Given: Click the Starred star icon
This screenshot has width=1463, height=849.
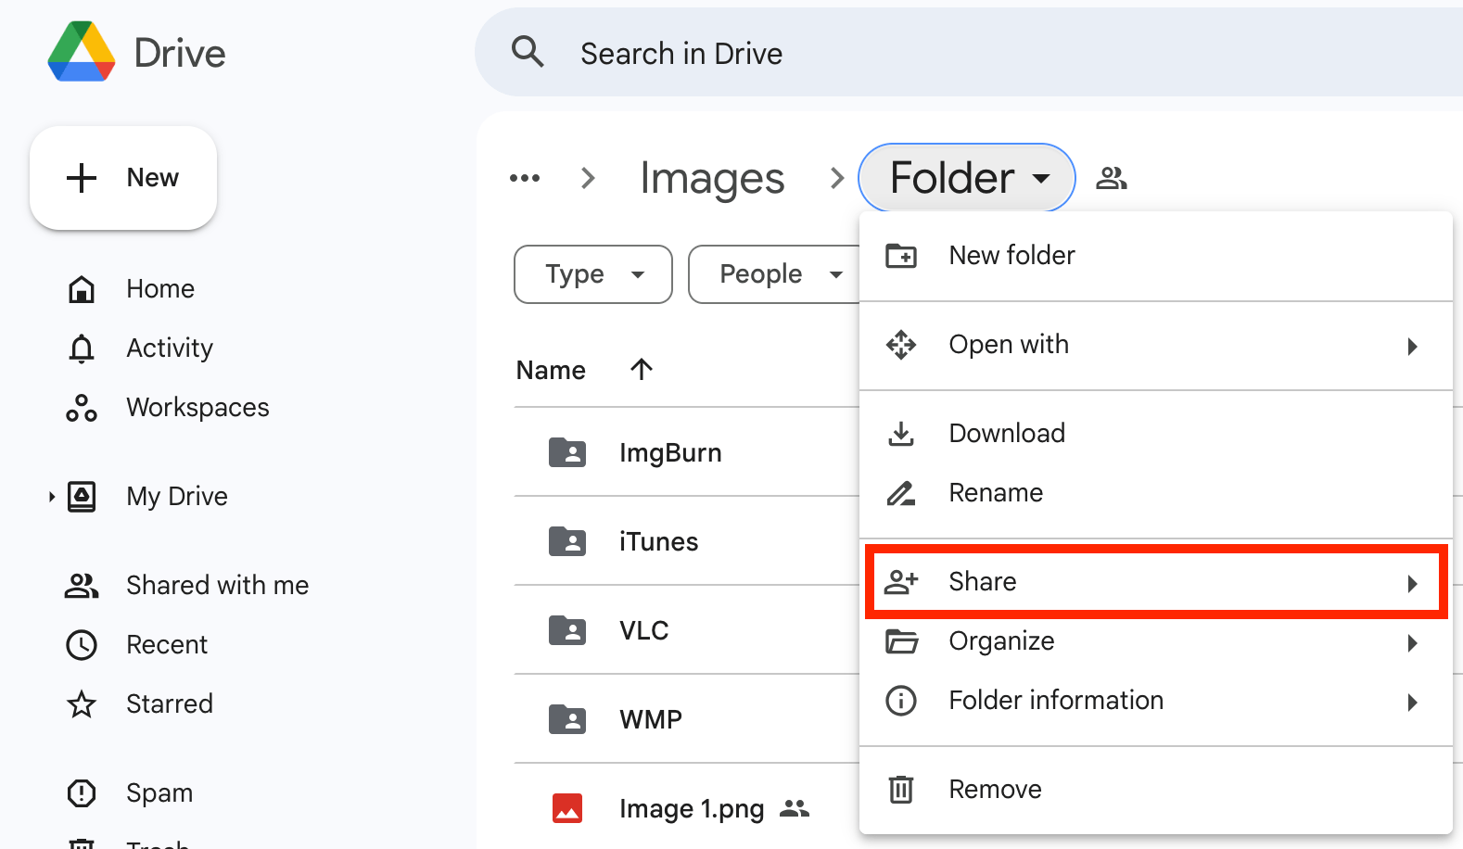Looking at the screenshot, I should [x=82, y=704].
